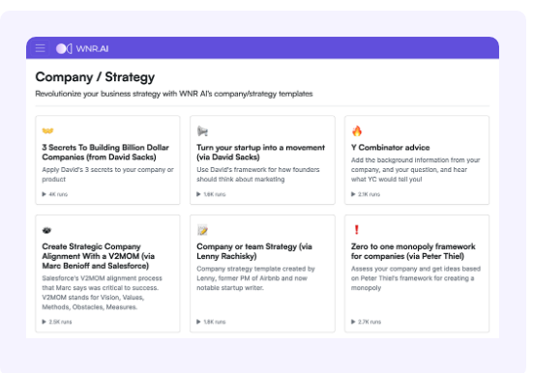
Task: Open 3 Secrets To Building Billion Dollar Companies
Action: [105, 152]
